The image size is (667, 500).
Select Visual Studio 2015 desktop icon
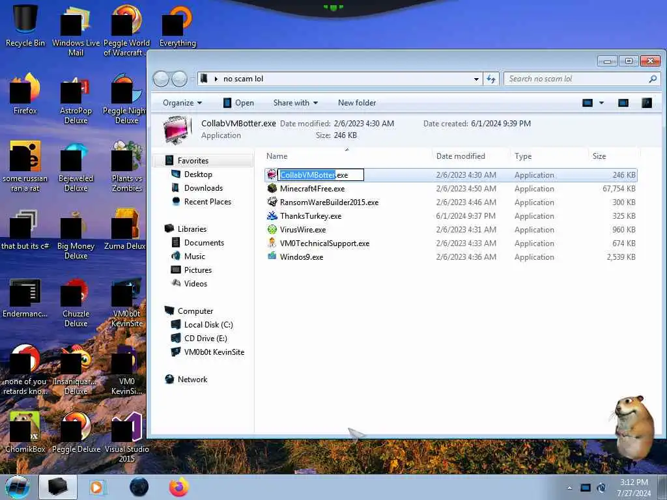127,437
